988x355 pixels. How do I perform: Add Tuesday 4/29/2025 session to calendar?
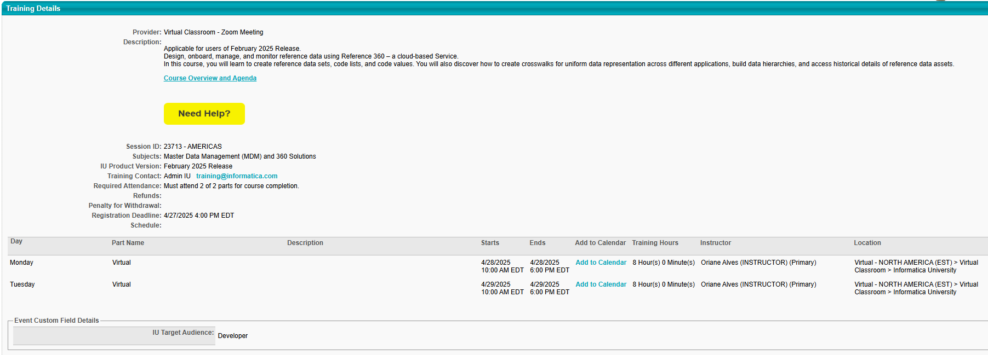point(601,284)
